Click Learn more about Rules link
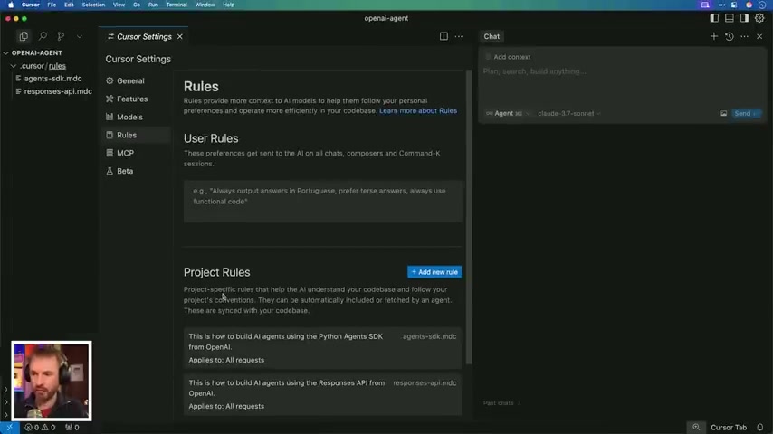The width and height of the screenshot is (773, 434). (x=418, y=111)
